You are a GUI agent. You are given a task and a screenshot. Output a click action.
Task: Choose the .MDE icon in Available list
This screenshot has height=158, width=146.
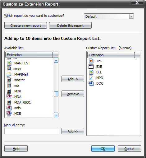[x=9, y=114]
